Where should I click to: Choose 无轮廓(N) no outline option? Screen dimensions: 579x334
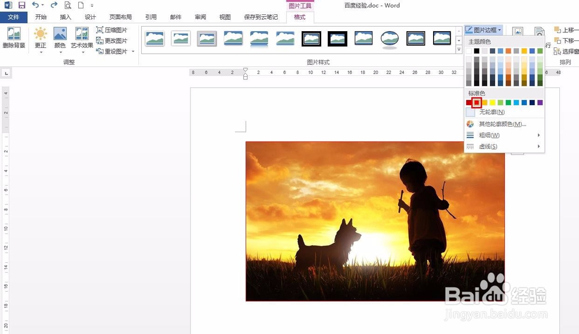coord(504,112)
